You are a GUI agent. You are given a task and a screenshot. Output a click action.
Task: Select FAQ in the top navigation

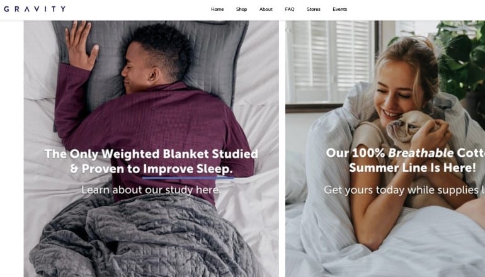(x=290, y=9)
